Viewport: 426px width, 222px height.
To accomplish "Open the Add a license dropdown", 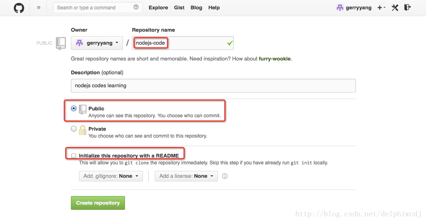I will tap(186, 176).
